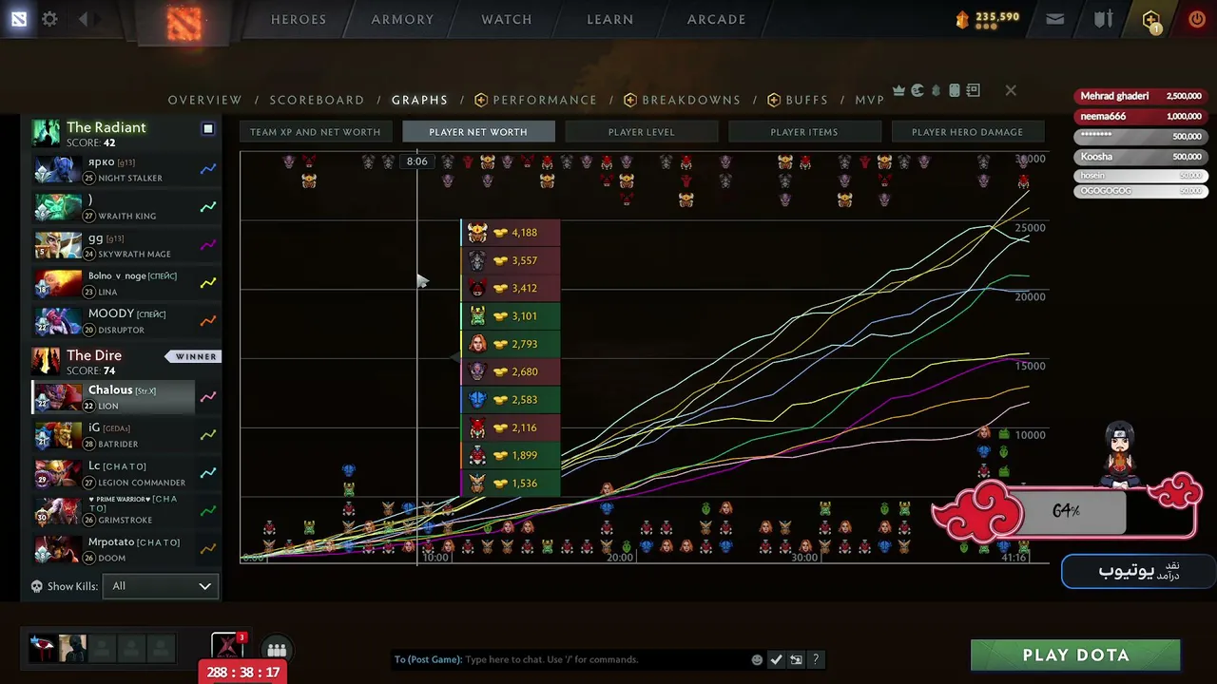1217x684 pixels.
Task: Open the guild icon with the 3 badge
Action: click(x=228, y=647)
